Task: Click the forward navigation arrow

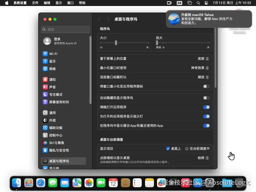Action: [108, 19]
